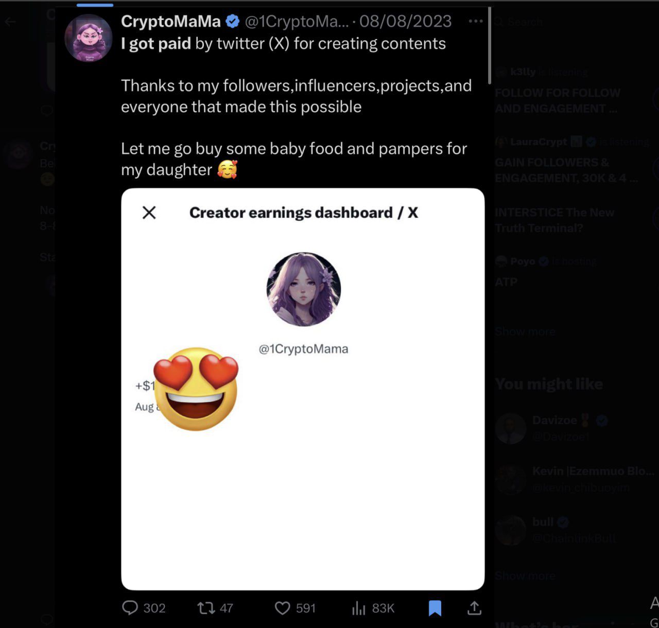Open Davizoe's suggested profile
Viewport: 659px width, 628px height.
tap(554, 421)
